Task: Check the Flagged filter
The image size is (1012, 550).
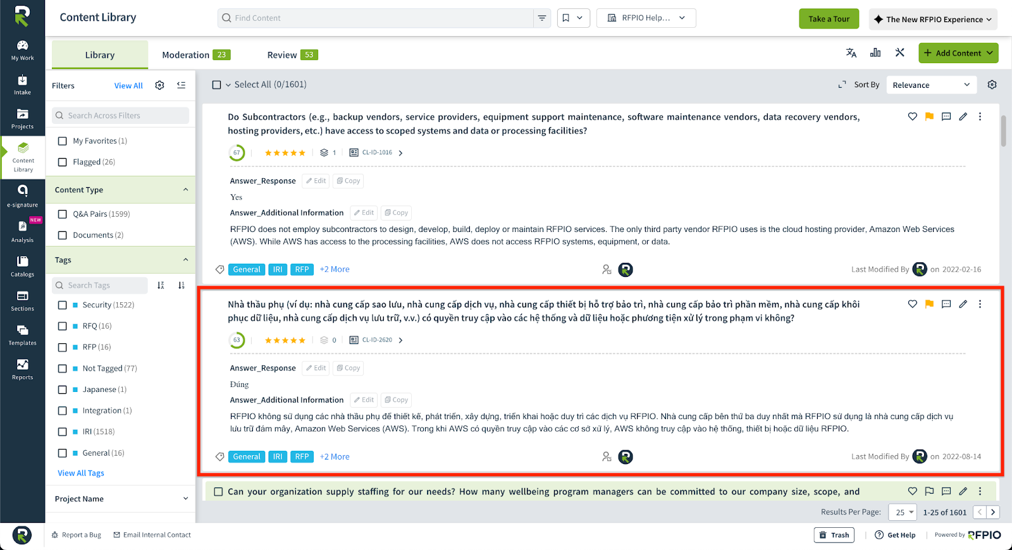Action: (x=62, y=162)
